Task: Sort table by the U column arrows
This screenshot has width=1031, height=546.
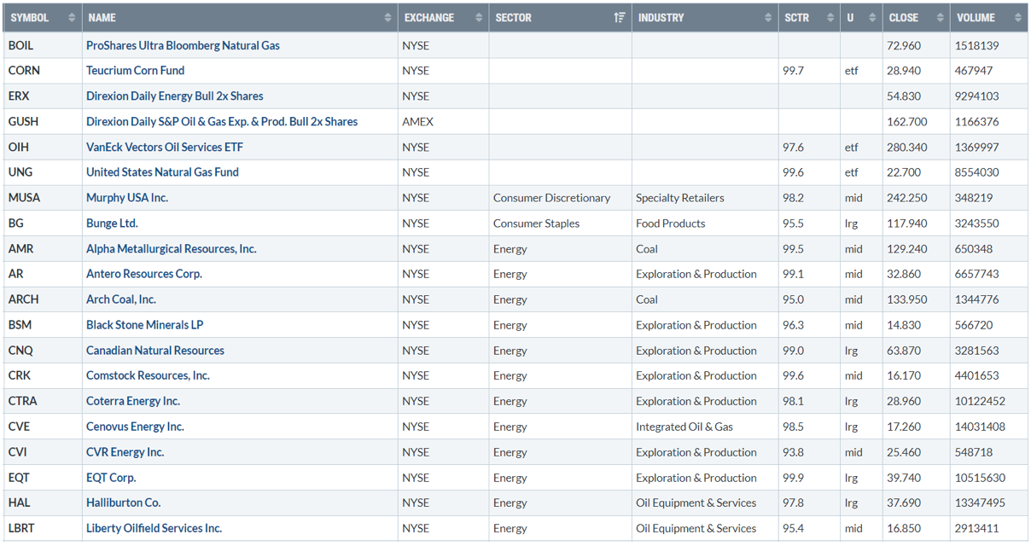Action: pos(872,18)
